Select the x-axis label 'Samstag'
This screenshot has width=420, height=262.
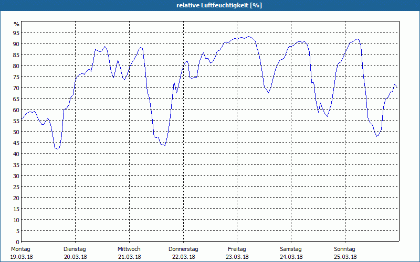(x=291, y=249)
